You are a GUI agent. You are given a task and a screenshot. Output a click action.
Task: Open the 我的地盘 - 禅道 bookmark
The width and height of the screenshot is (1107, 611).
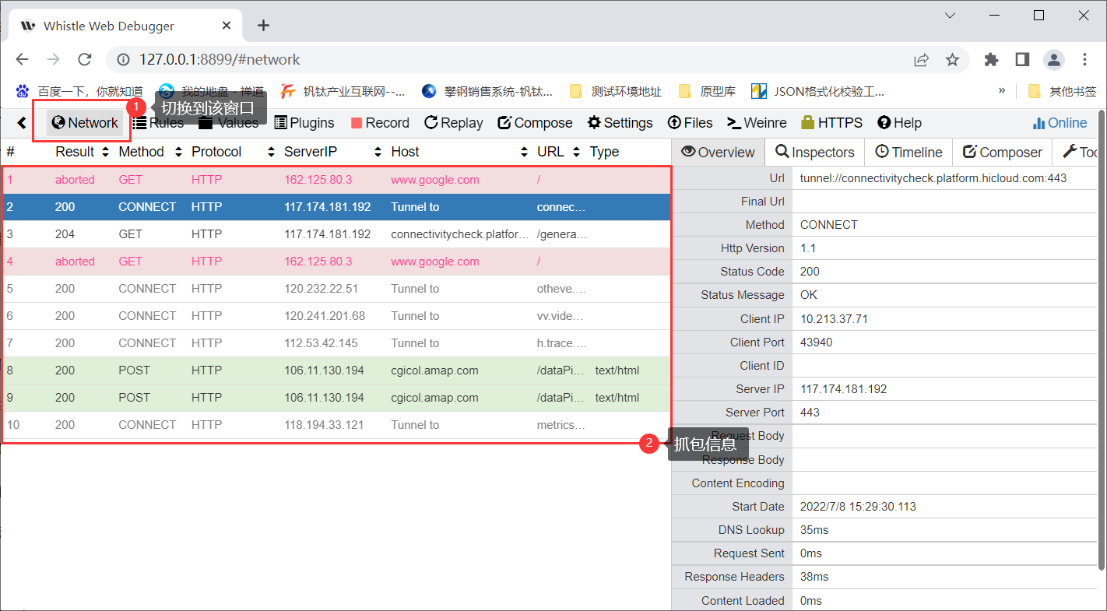(x=211, y=92)
